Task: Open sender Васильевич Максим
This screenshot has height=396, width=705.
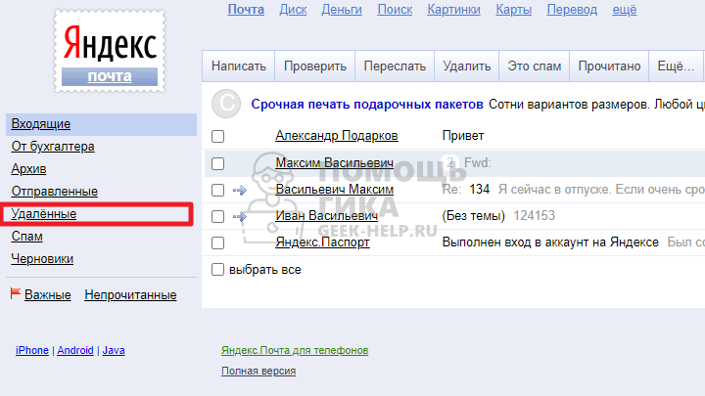Action: coord(334,190)
